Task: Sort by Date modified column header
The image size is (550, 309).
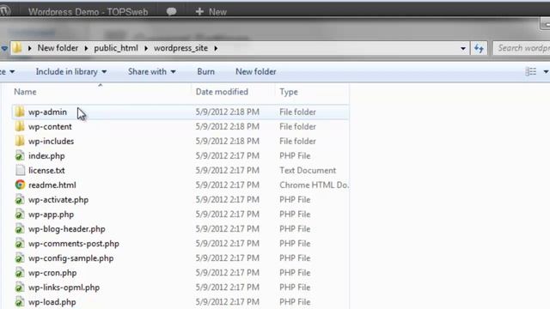Action: coord(222,92)
